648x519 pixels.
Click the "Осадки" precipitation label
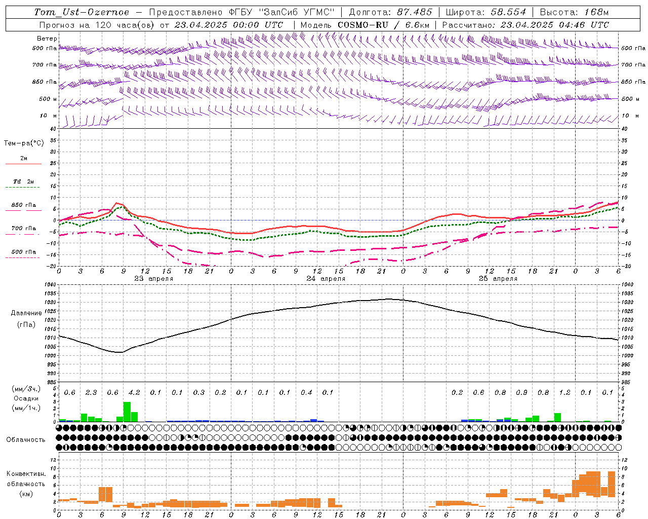(26, 398)
